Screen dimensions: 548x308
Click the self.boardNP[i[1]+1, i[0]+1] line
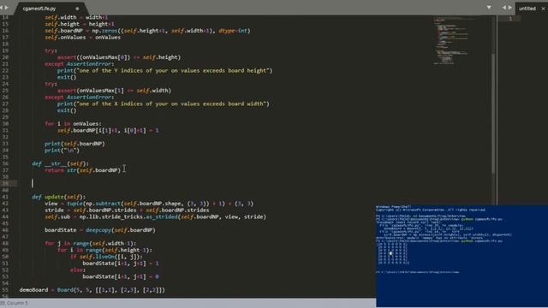coord(108,130)
